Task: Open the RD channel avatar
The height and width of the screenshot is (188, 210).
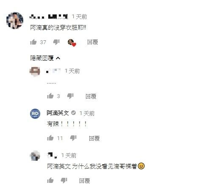Action: (35, 114)
